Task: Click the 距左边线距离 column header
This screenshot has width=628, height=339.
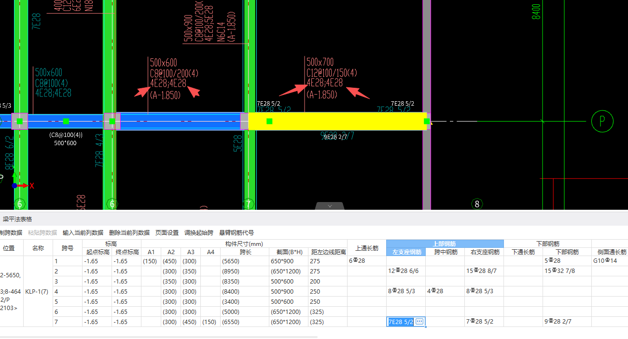Action: coord(328,252)
